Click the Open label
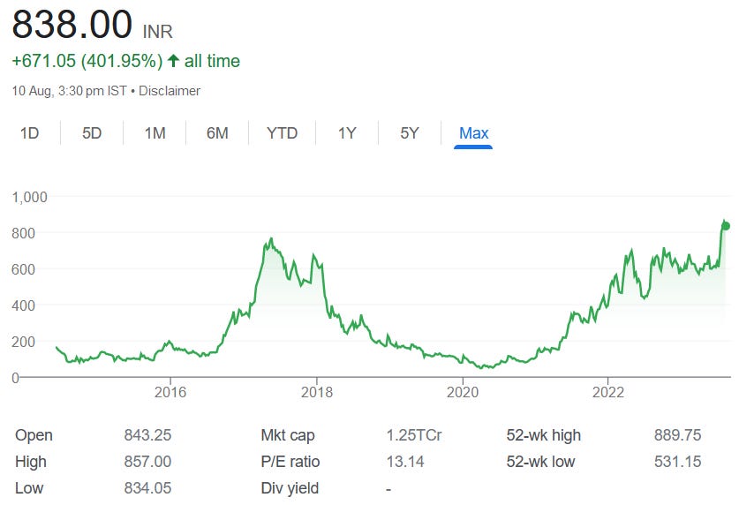 (x=34, y=436)
